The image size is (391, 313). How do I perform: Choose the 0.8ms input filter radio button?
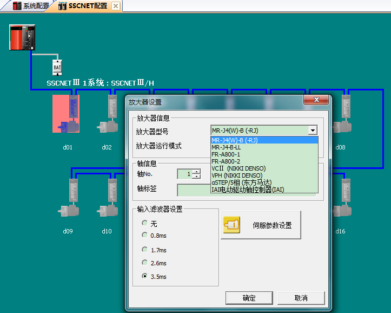144,235
